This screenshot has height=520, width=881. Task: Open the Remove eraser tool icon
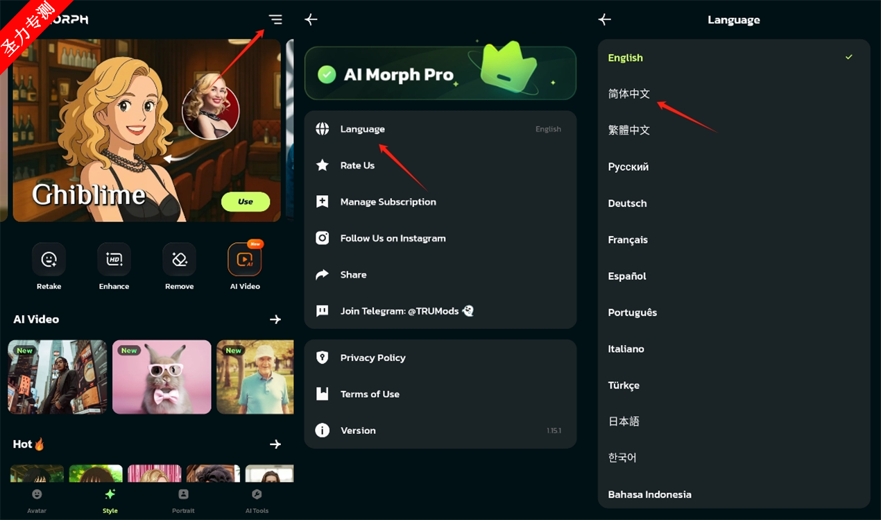(179, 260)
